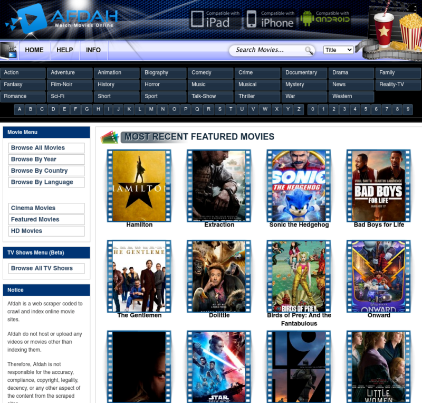Select the Drama genre

click(351, 73)
